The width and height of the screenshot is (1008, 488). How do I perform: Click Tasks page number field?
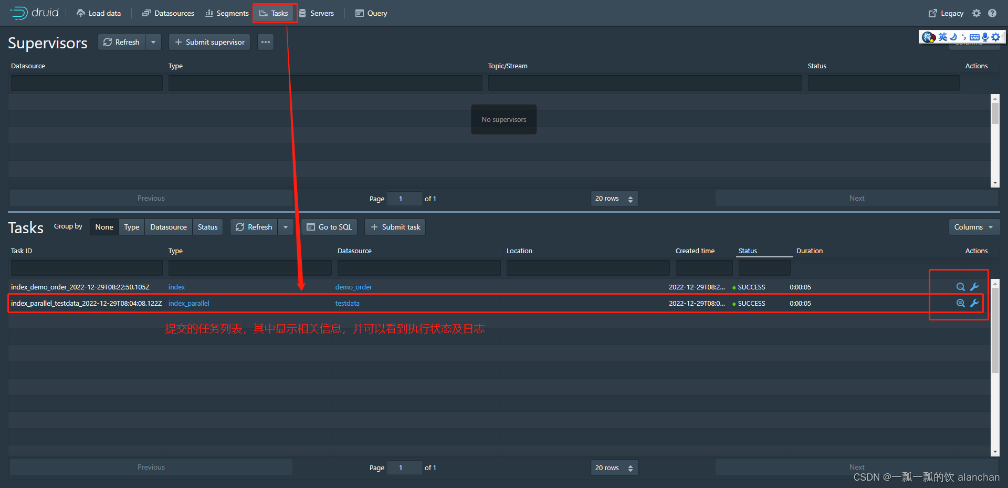pos(404,468)
